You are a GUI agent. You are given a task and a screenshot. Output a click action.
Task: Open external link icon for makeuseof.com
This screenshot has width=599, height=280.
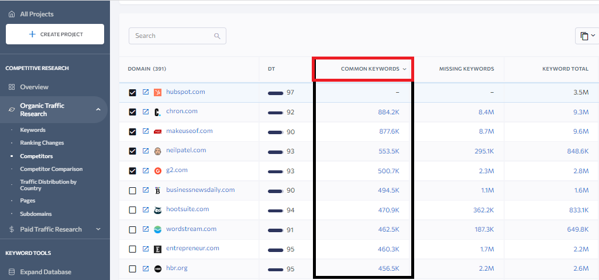(146, 131)
